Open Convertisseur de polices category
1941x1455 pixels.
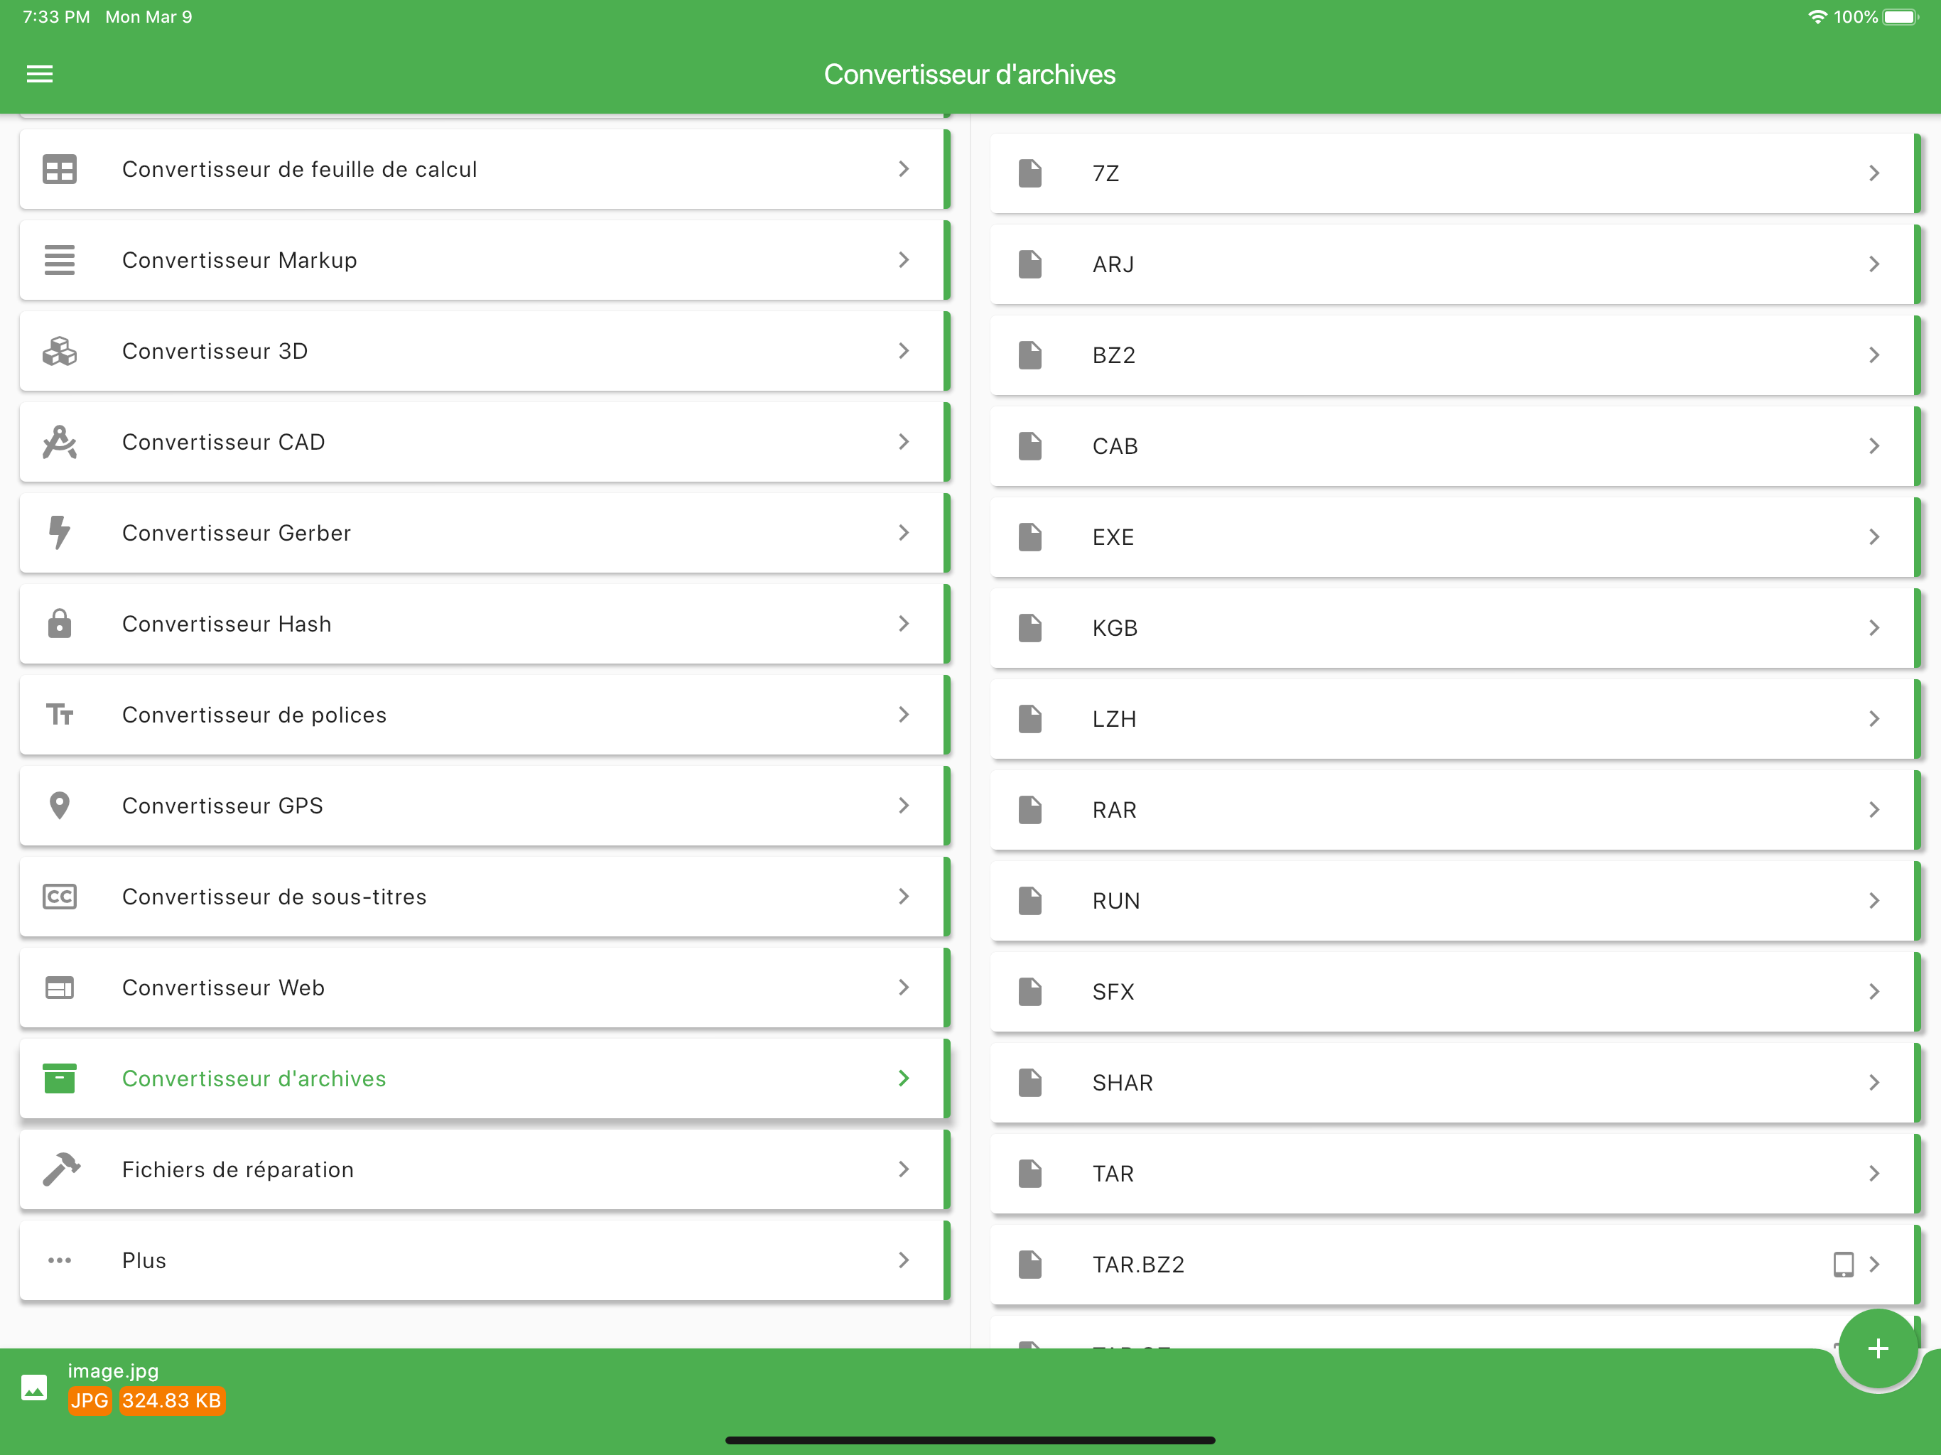254,715
